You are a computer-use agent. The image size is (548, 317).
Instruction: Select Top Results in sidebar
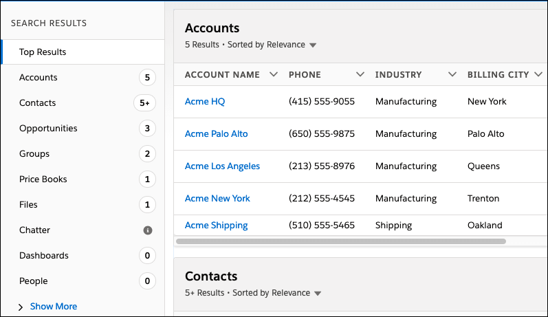tap(43, 52)
